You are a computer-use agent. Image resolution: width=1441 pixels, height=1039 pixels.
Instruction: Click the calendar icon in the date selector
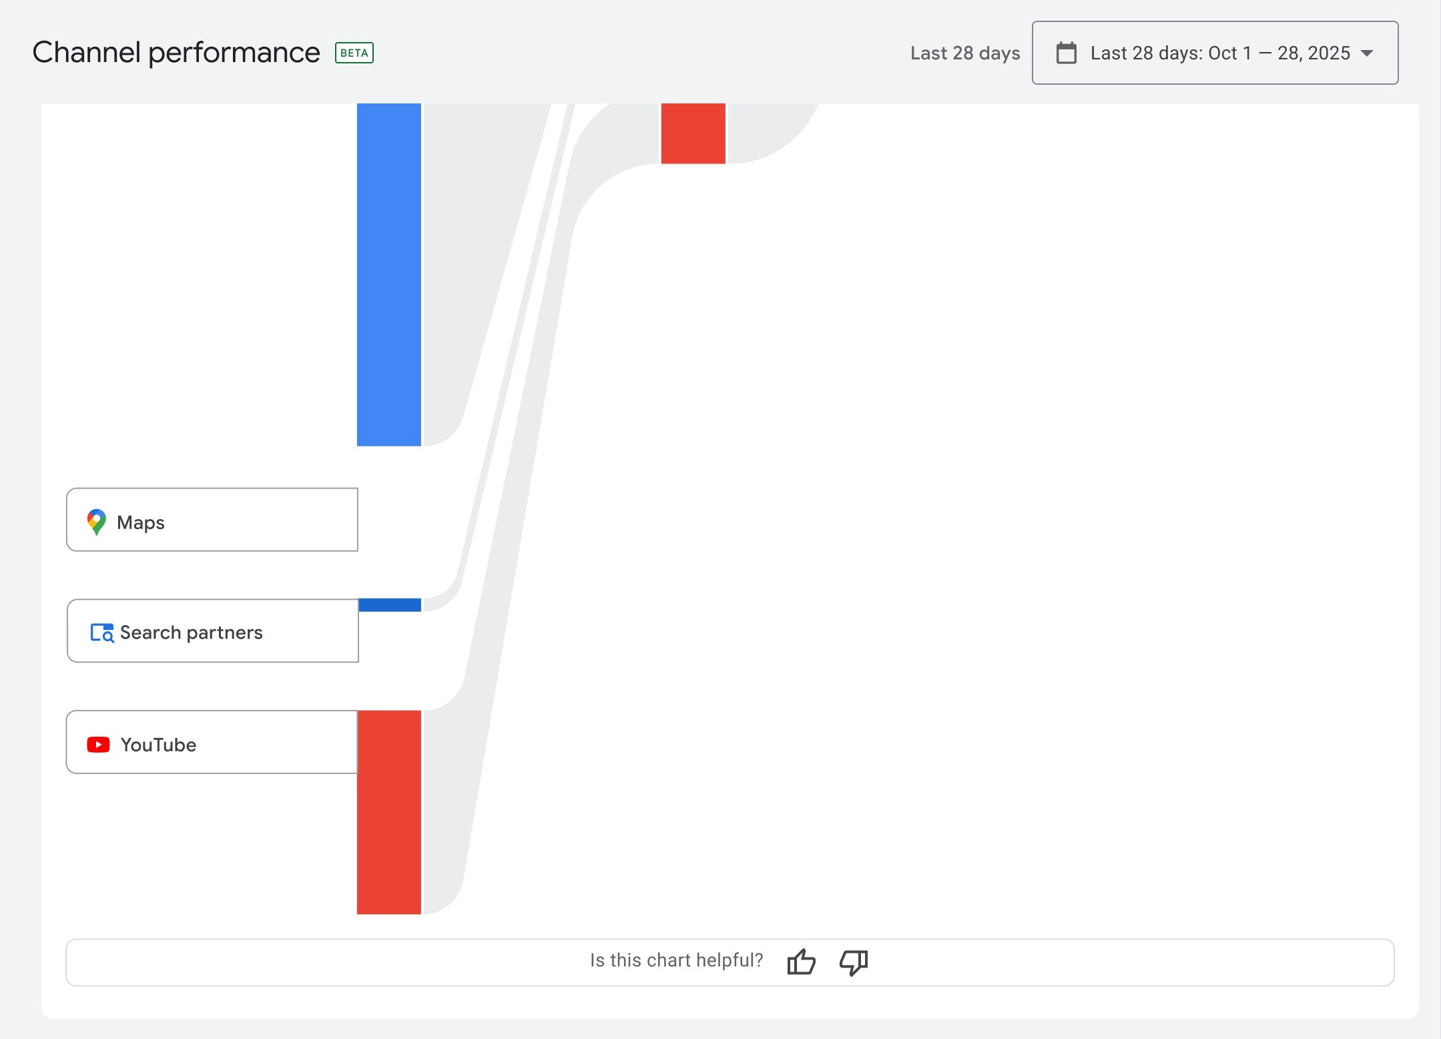[x=1067, y=53]
